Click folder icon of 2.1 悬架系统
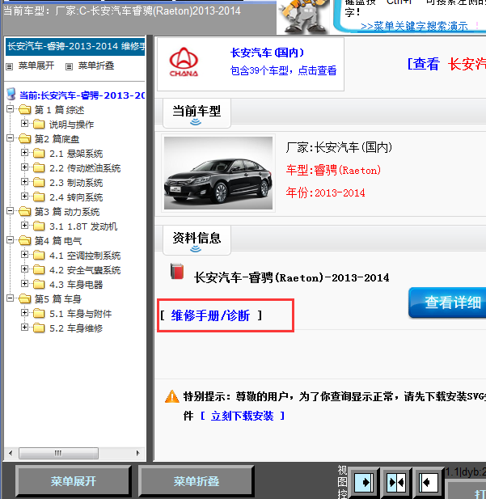This screenshot has width=486, height=499. tap(39, 154)
